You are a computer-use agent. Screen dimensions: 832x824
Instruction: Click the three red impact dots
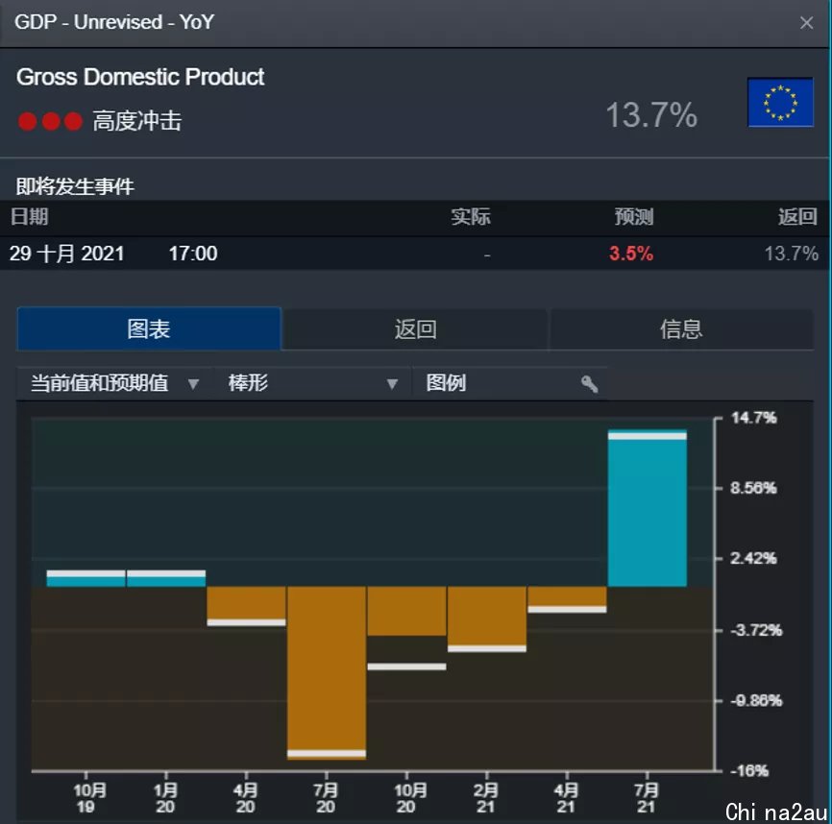click(x=50, y=121)
